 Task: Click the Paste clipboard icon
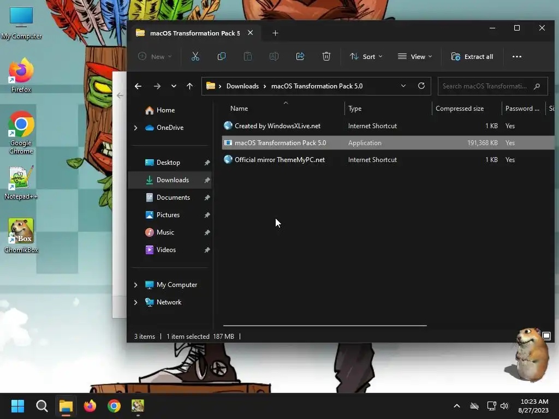coord(248,56)
